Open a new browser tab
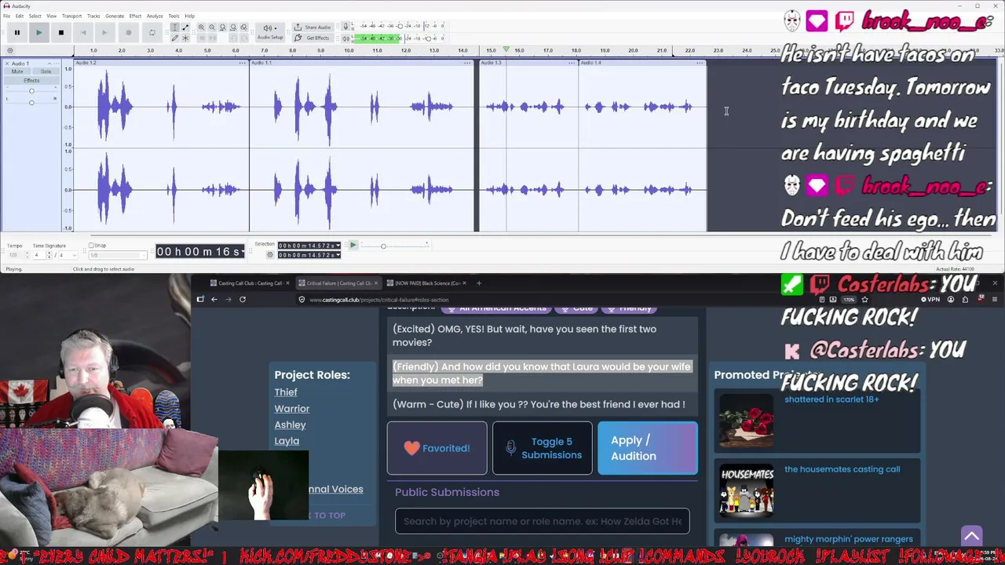 coord(479,283)
